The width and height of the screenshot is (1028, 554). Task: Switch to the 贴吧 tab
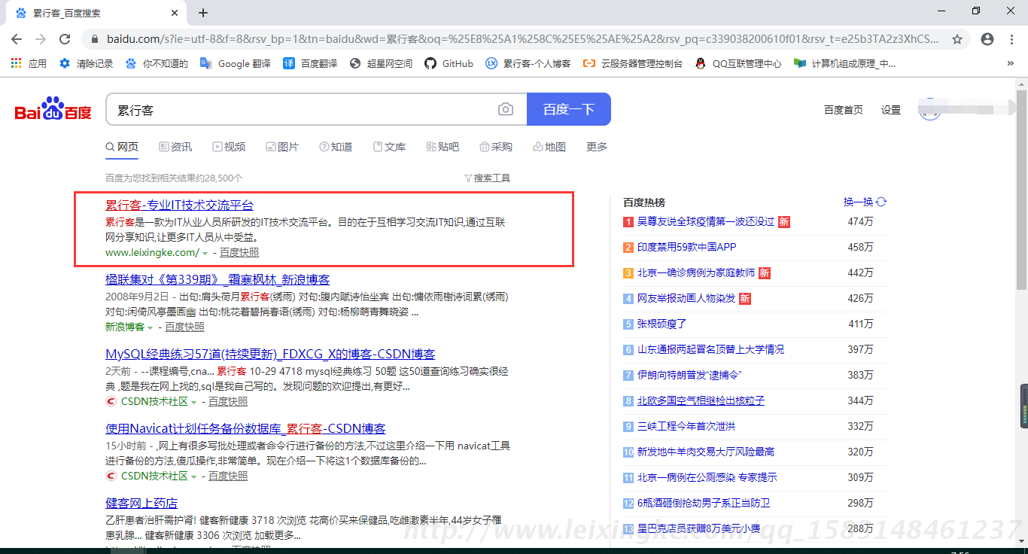[x=443, y=147]
